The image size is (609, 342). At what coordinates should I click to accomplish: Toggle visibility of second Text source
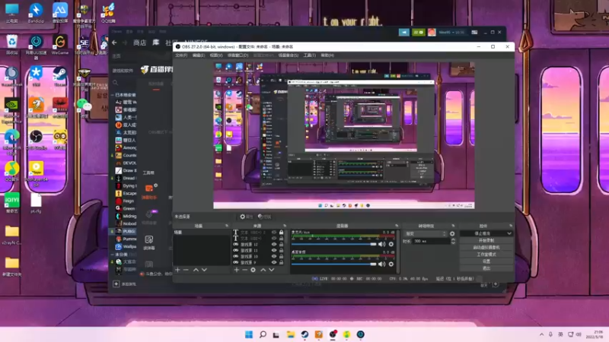point(274,239)
